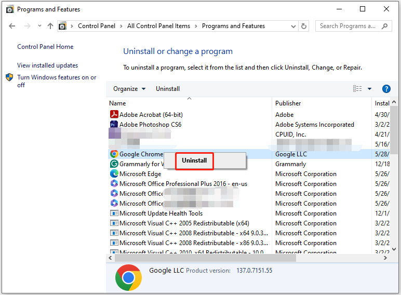Open the recent locations dropdown arrow

[39, 26]
